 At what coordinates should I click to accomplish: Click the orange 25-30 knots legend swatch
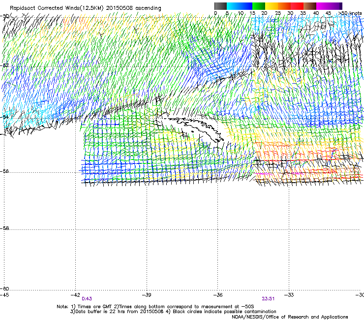[x=284, y=6]
